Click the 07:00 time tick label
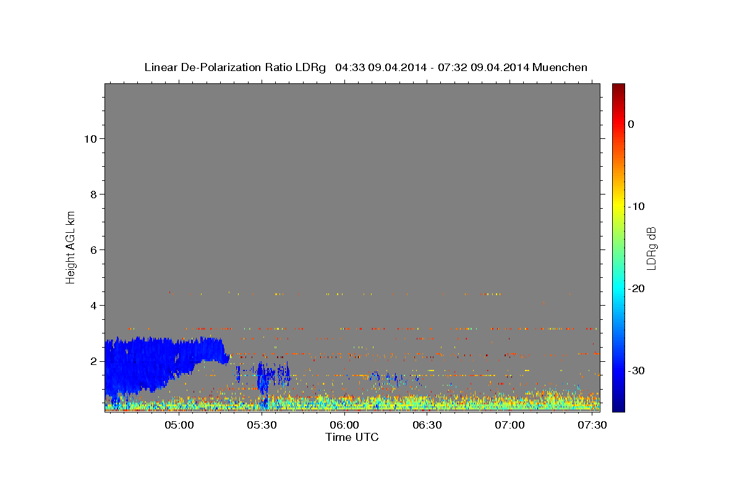The width and height of the screenshot is (742, 494). pos(510,425)
